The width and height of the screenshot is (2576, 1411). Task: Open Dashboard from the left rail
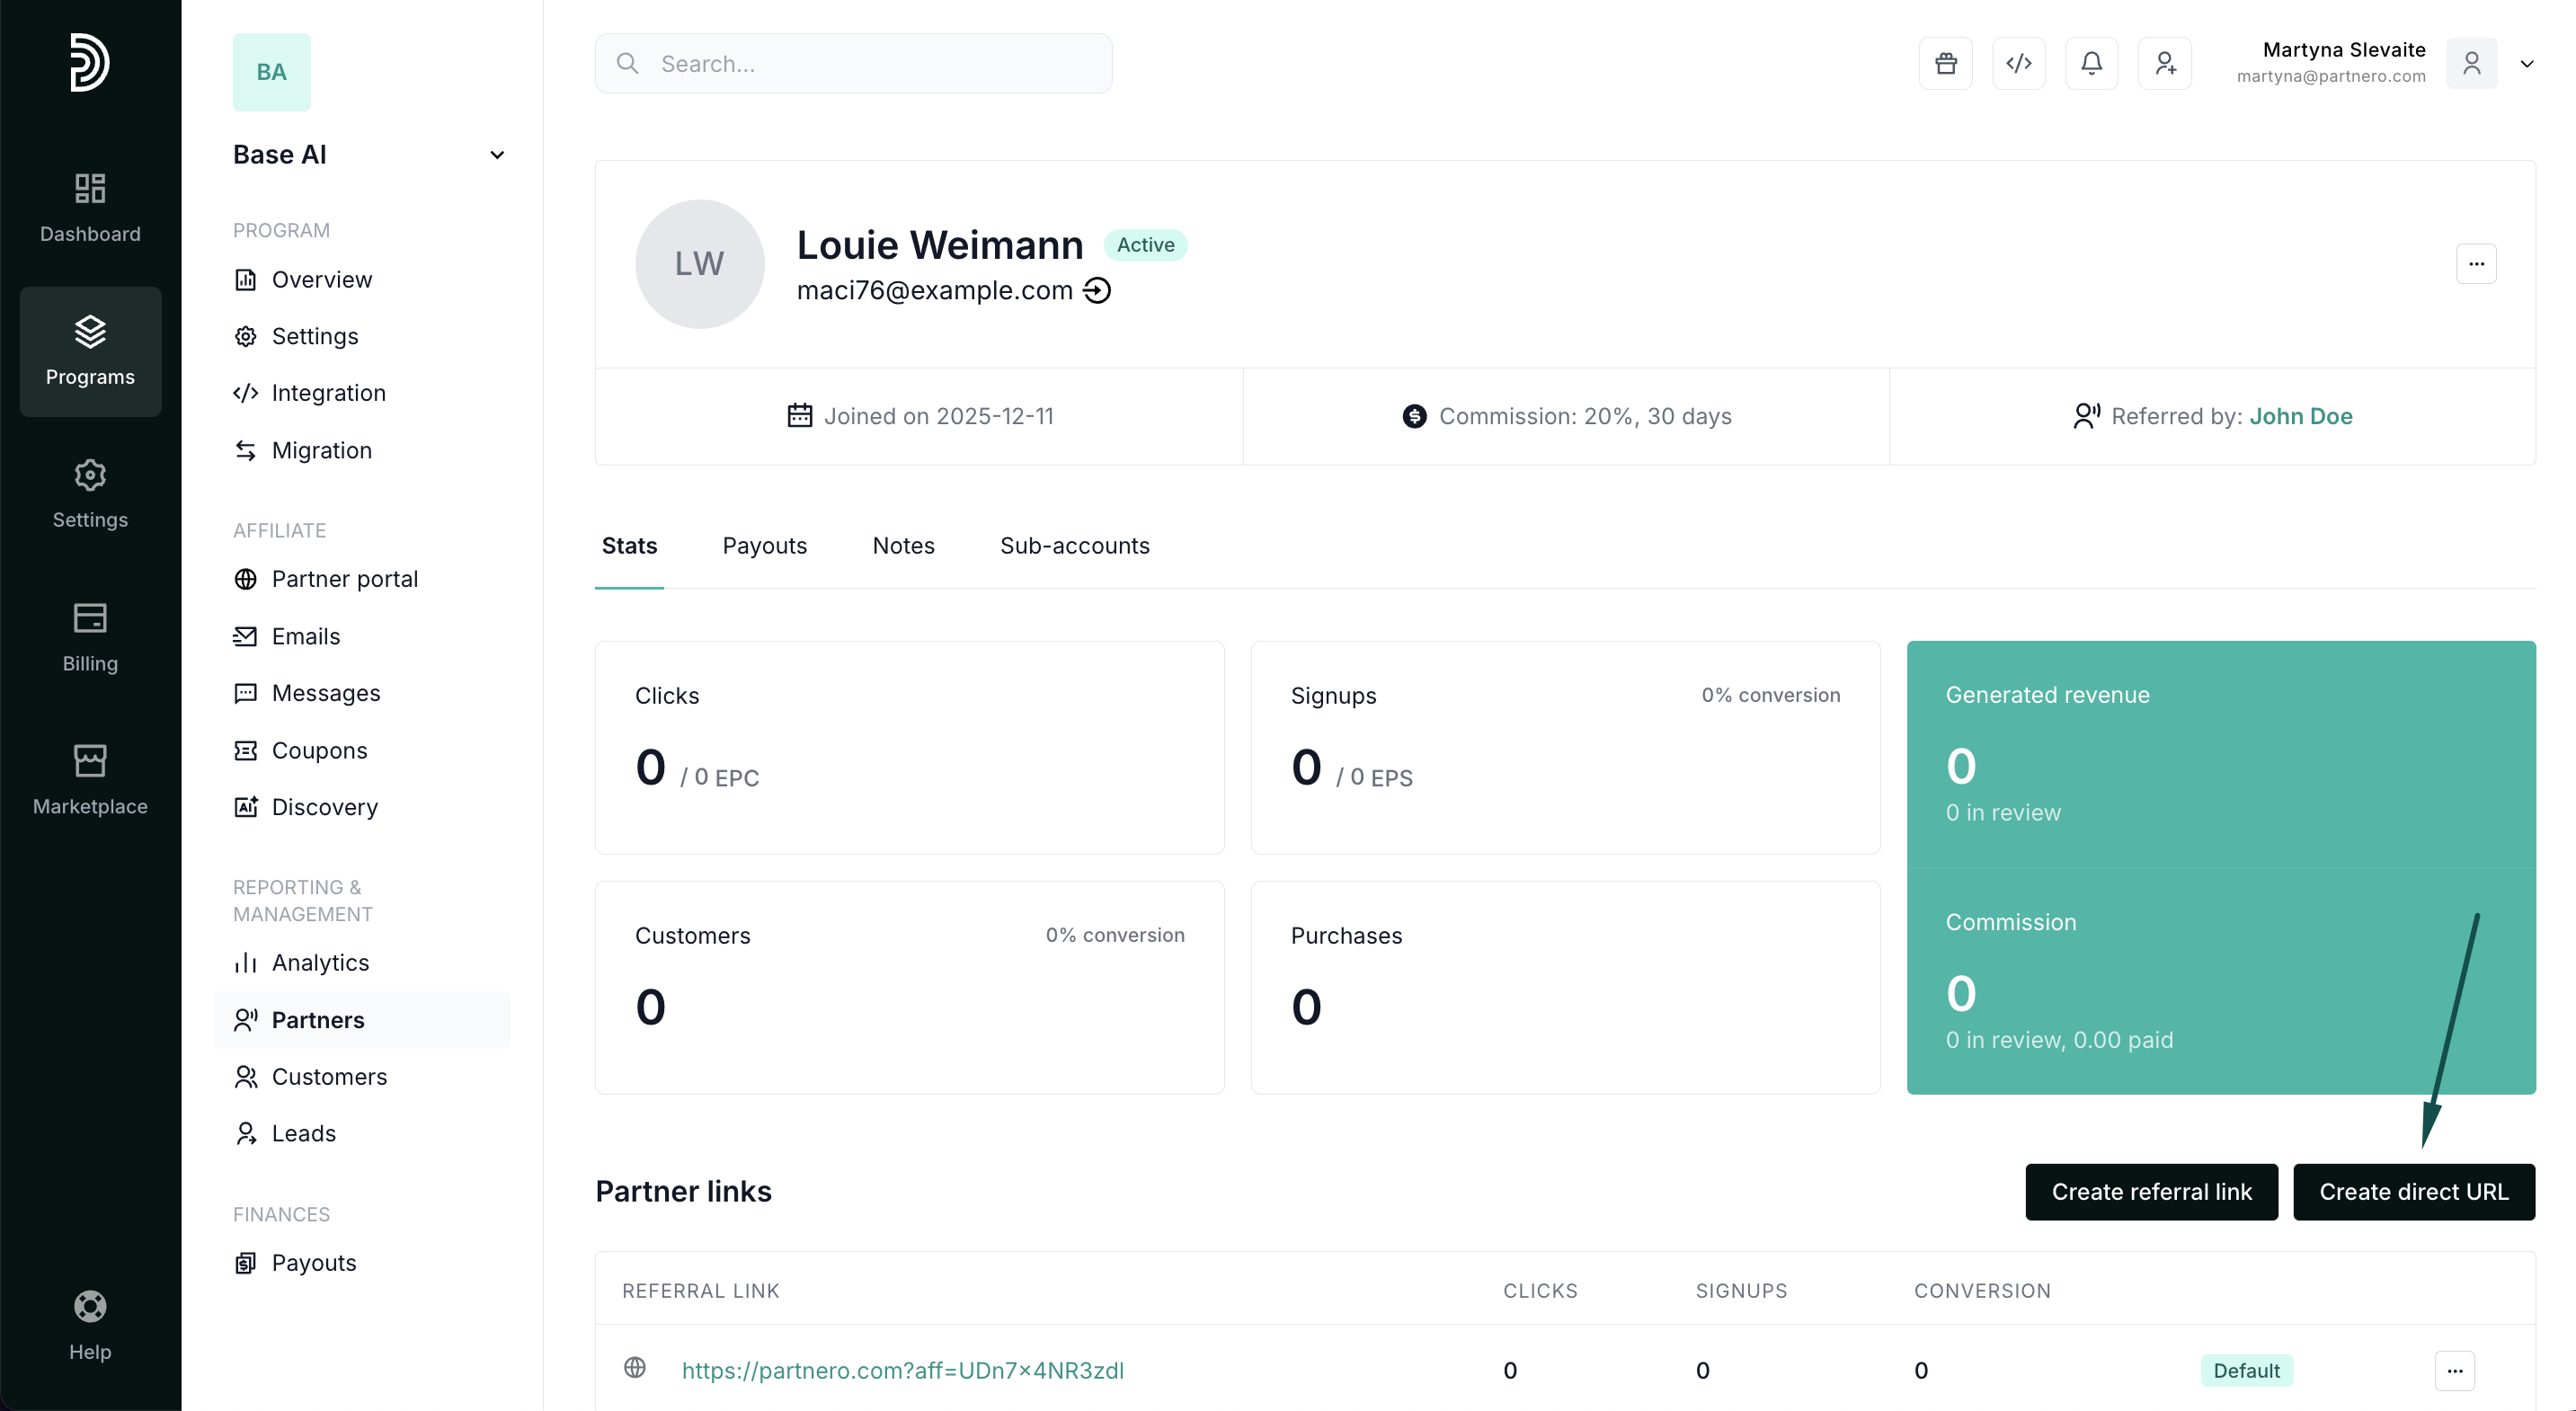point(90,207)
